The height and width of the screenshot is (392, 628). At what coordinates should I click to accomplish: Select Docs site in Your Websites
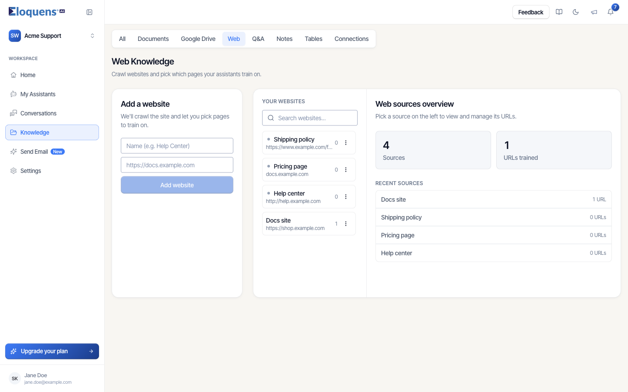pos(309,224)
